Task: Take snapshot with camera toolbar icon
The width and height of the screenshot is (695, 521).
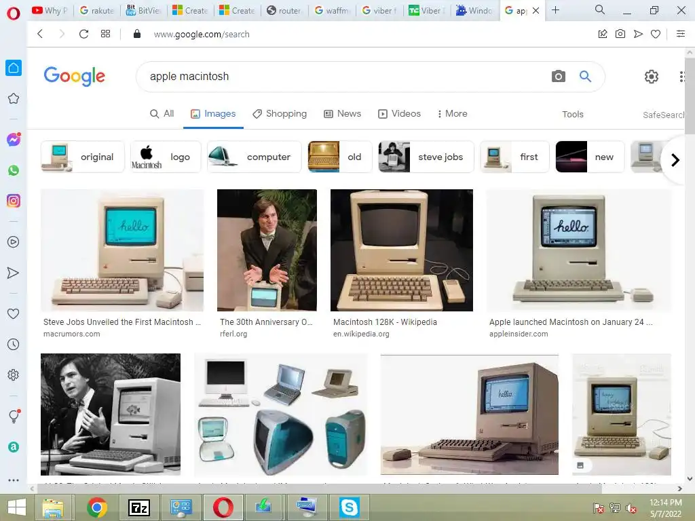Action: pyautogui.click(x=620, y=34)
